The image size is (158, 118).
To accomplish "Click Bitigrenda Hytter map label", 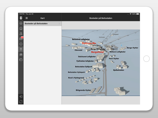I will [x=83, y=90].
